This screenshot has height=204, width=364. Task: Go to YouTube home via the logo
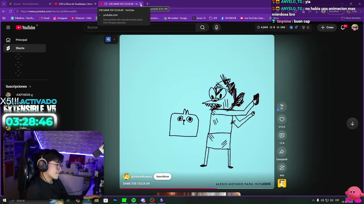(26, 27)
